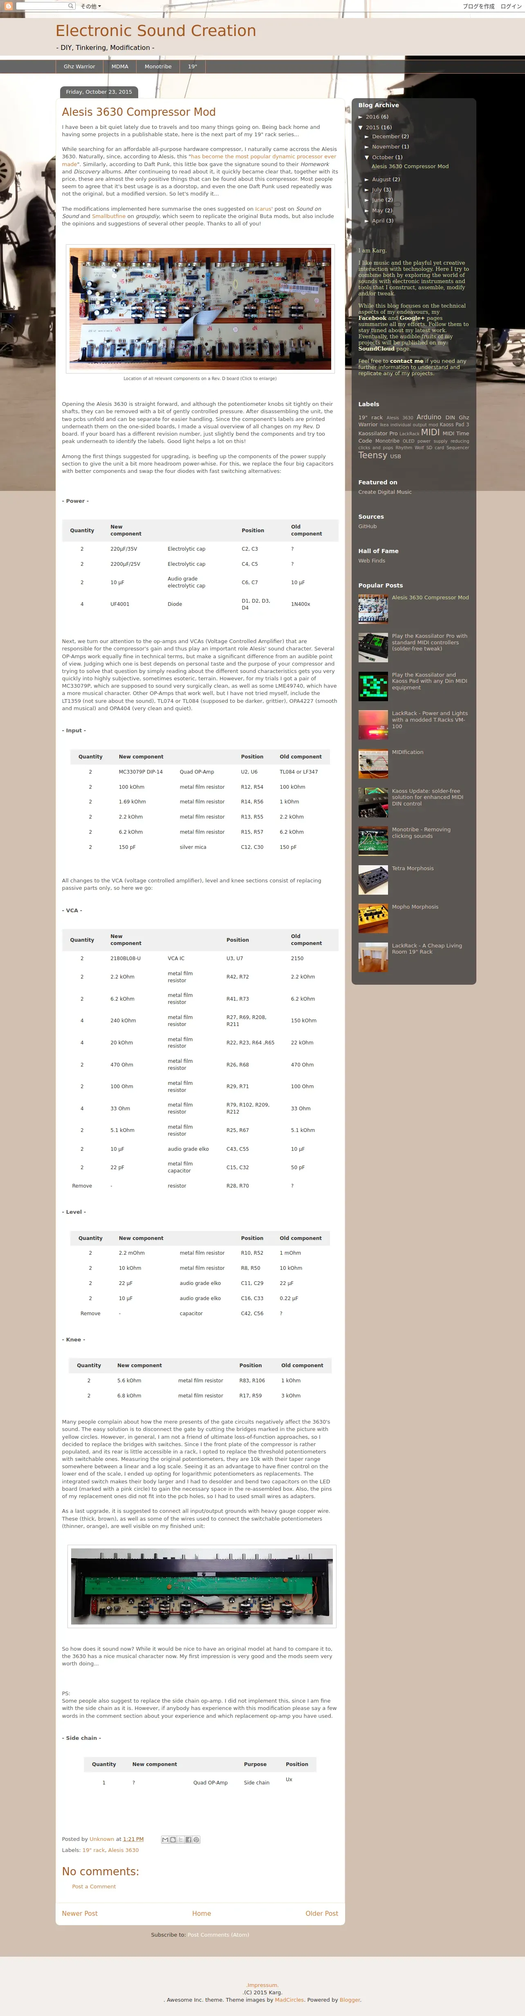Select the USB label
Screen dimensions: 525x2016
tap(395, 456)
